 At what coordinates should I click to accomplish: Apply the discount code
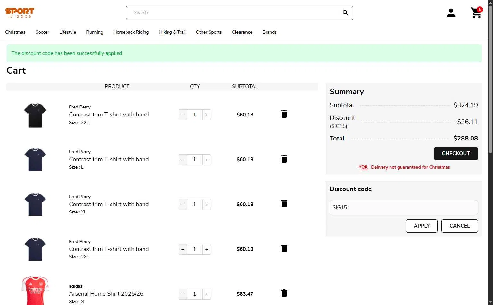pos(422,226)
